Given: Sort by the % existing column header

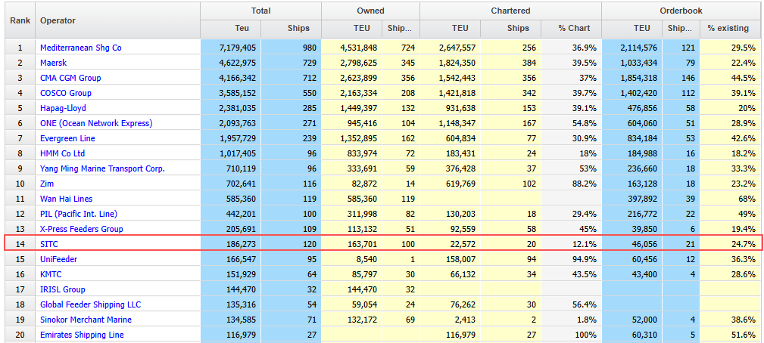Looking at the screenshot, I should (728, 29).
